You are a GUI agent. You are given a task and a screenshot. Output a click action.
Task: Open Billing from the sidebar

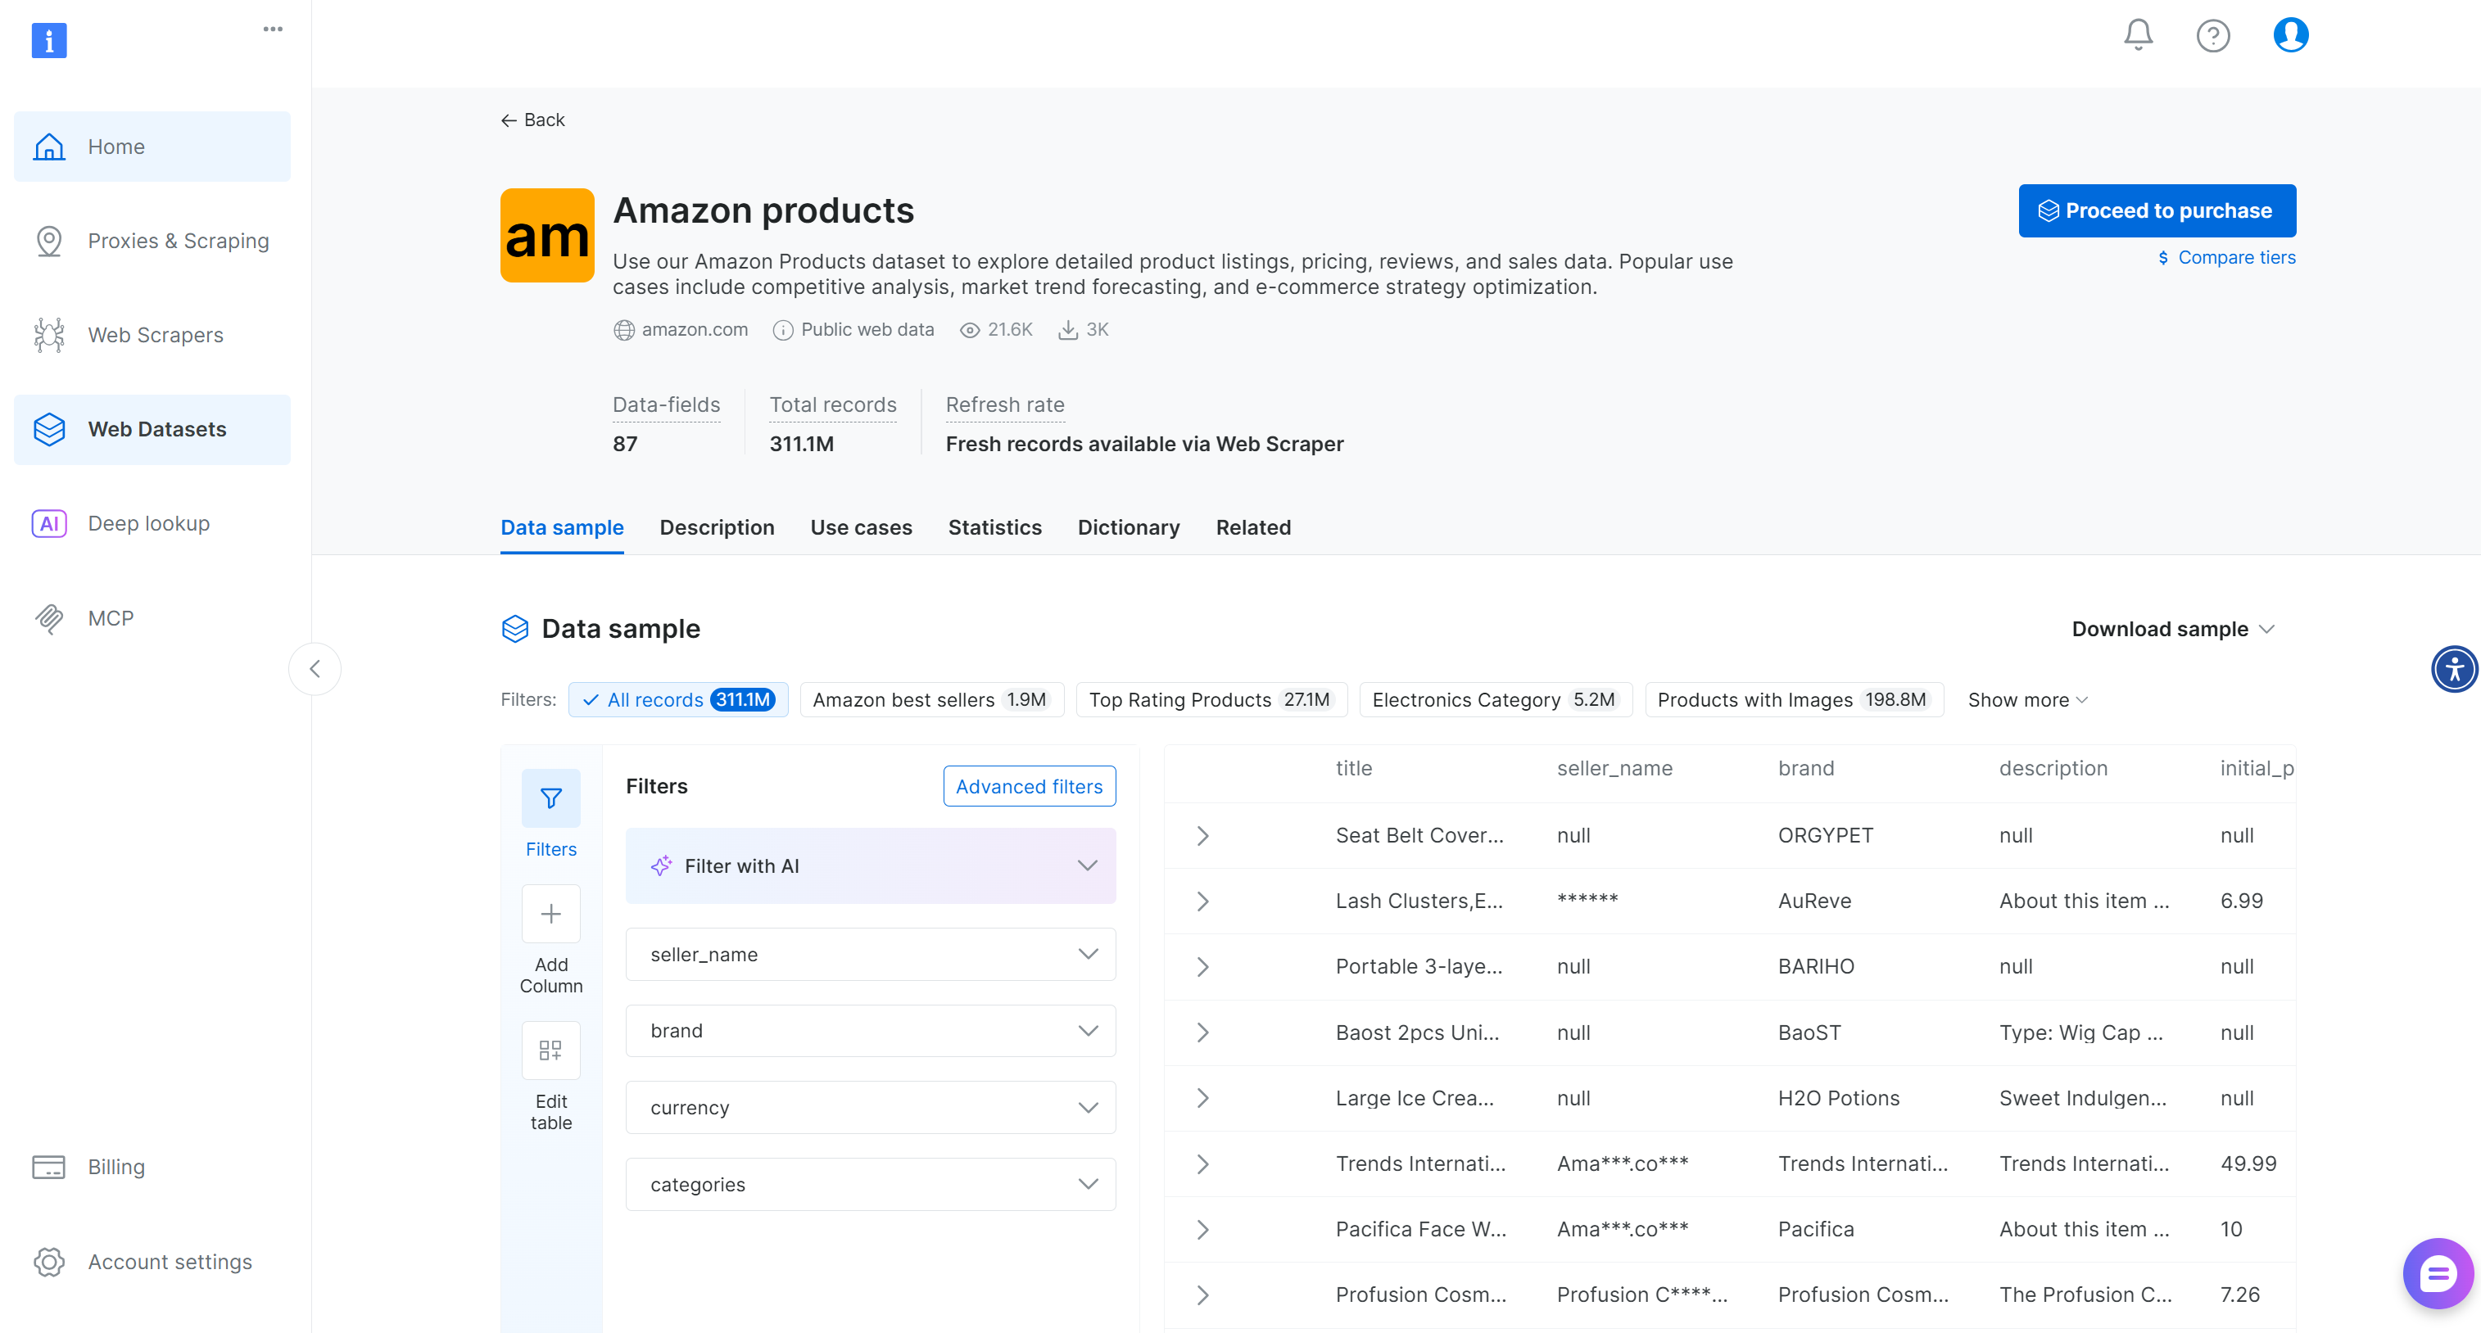point(116,1167)
